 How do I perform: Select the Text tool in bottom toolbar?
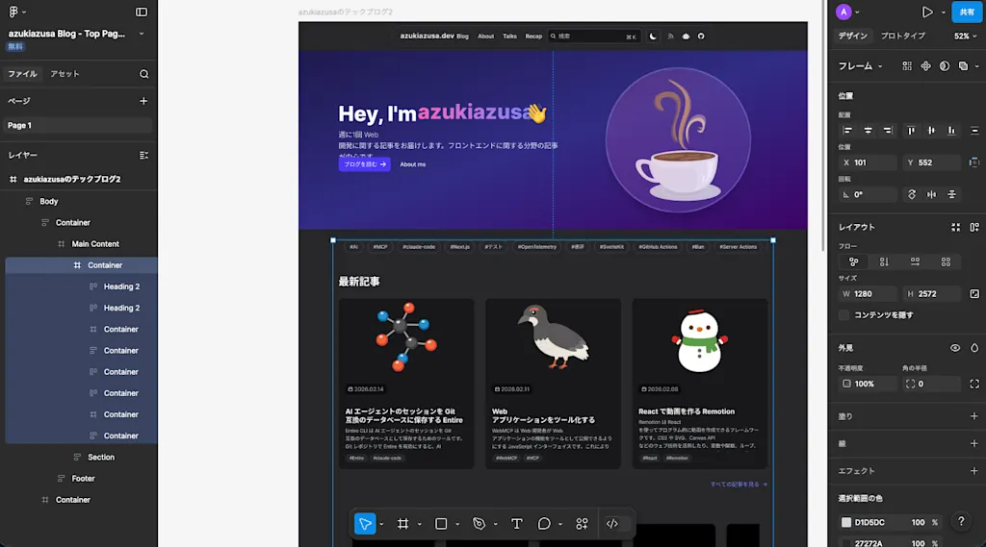tap(516, 524)
